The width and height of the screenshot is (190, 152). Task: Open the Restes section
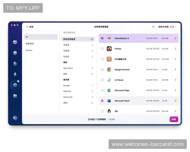coord(41,50)
